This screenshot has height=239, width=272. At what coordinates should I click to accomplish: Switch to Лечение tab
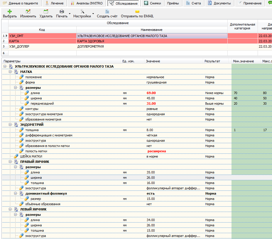(x=54, y=3)
